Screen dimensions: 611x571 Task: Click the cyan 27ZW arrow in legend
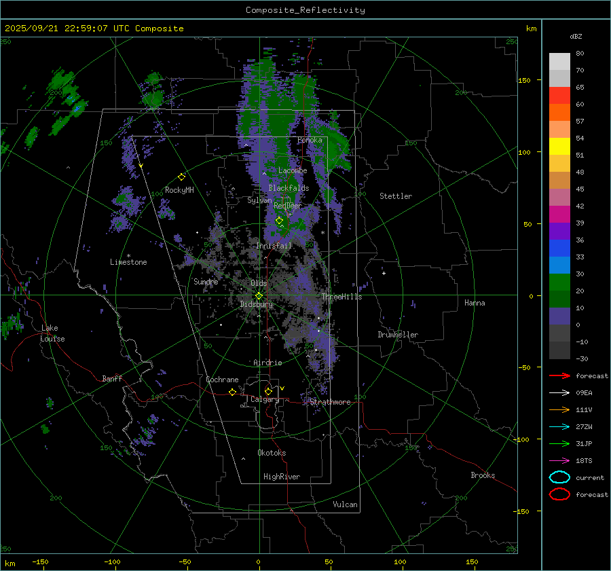[x=559, y=426]
